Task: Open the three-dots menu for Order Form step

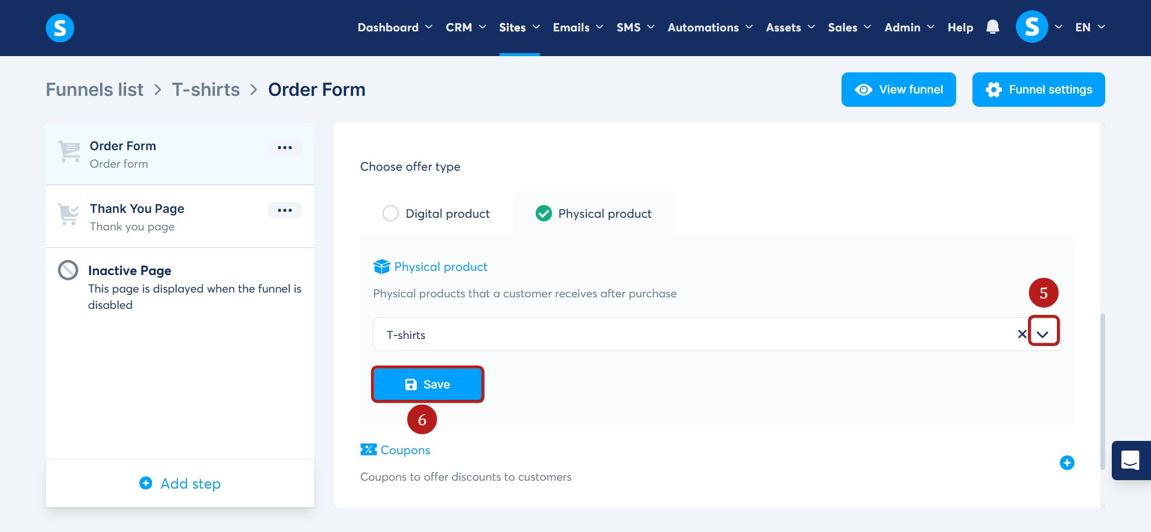Action: (285, 147)
